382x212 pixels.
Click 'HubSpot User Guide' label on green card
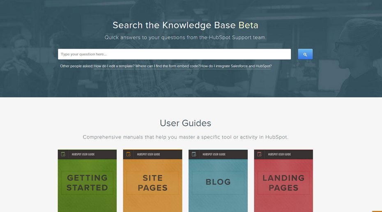[x=83, y=154]
